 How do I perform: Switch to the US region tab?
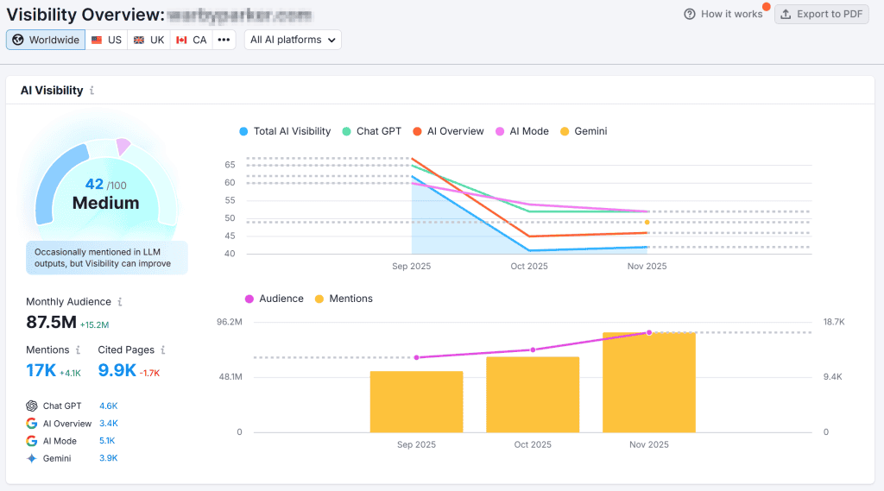click(106, 40)
